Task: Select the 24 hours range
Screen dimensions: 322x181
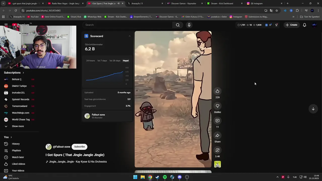Action: point(91,61)
